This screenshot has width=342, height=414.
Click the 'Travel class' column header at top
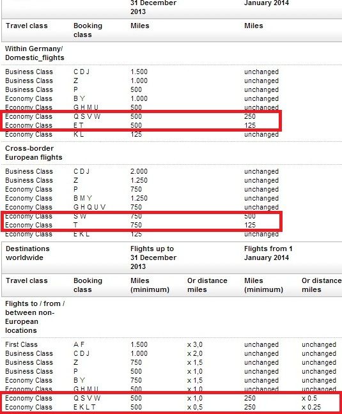[x=27, y=26]
